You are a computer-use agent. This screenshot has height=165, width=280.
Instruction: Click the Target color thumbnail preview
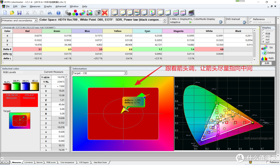pyautogui.click(x=20, y=121)
